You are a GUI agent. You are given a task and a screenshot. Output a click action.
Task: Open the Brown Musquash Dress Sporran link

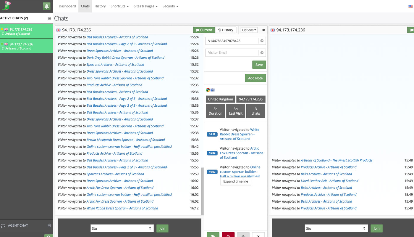[x=126, y=140]
